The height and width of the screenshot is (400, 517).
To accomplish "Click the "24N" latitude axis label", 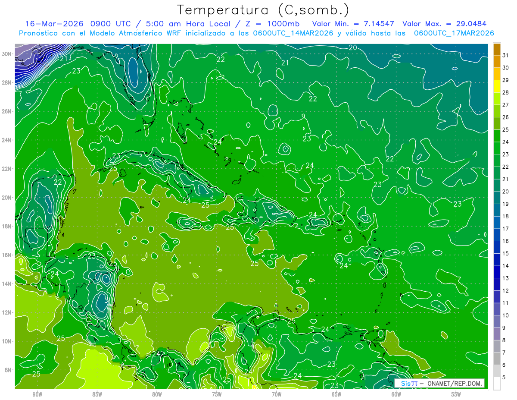I will [7, 140].
